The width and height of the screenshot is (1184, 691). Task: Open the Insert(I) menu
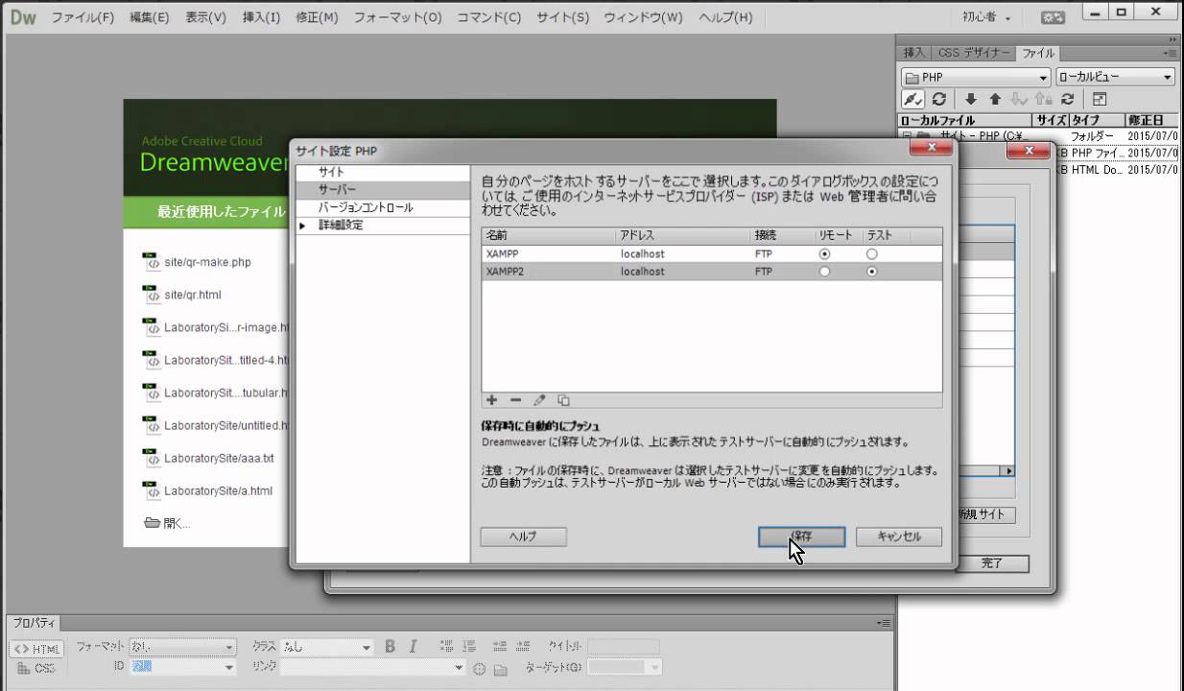click(x=261, y=17)
